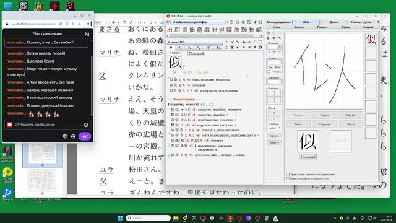
Task: Click purple Чат button to send message
Action: (85, 136)
